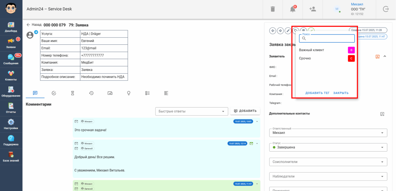Click the search magnifier in Поиск field
This screenshot has width=396, height=191.
pyautogui.click(x=304, y=38)
